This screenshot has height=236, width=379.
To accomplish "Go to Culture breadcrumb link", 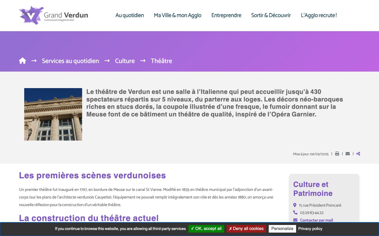I will click(125, 61).
